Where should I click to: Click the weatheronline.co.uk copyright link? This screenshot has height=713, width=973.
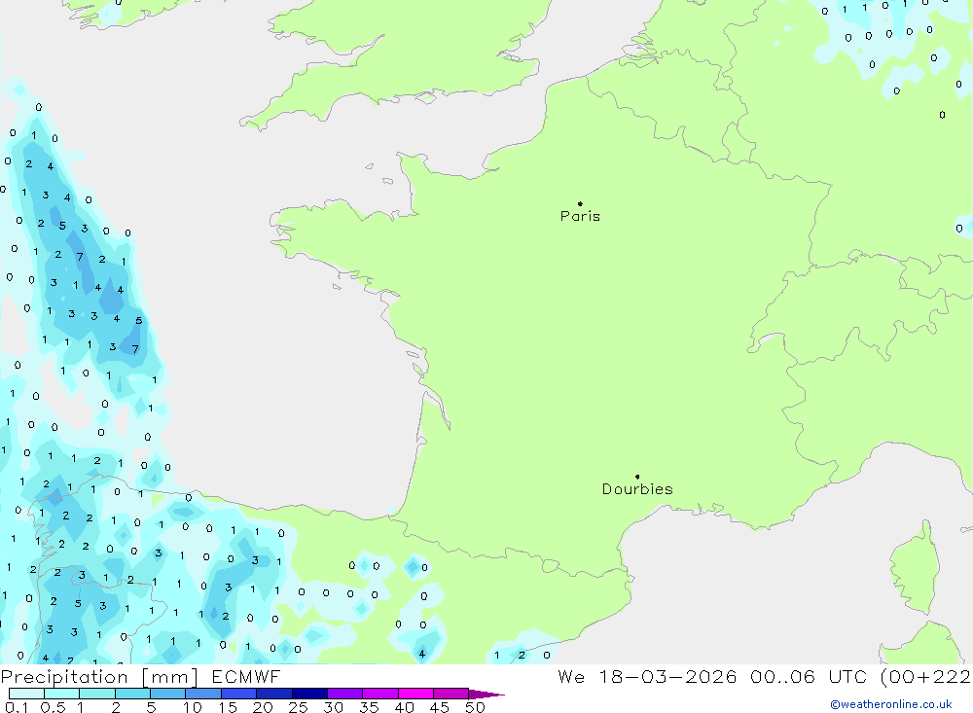tap(891, 704)
